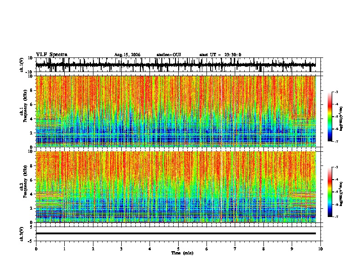The image size is (361, 279).
Task: Click the 9 minute tick on time axis
Action: coord(292,248)
